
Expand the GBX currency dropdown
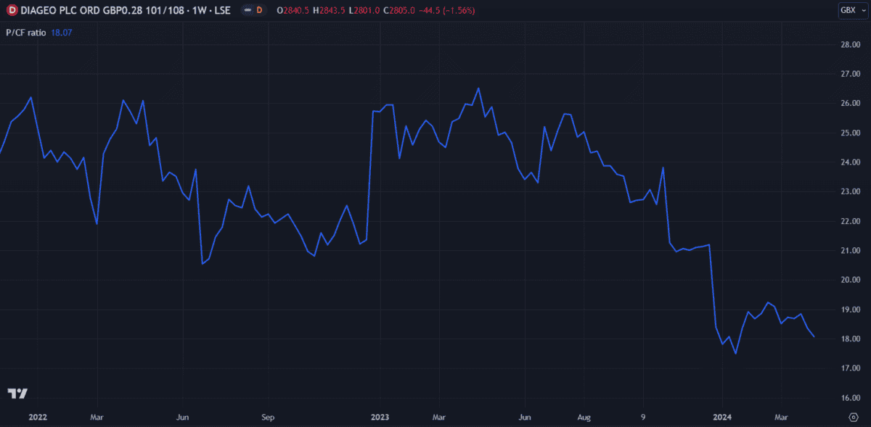click(848, 10)
